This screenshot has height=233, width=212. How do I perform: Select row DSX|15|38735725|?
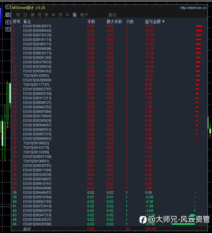point(109,35)
